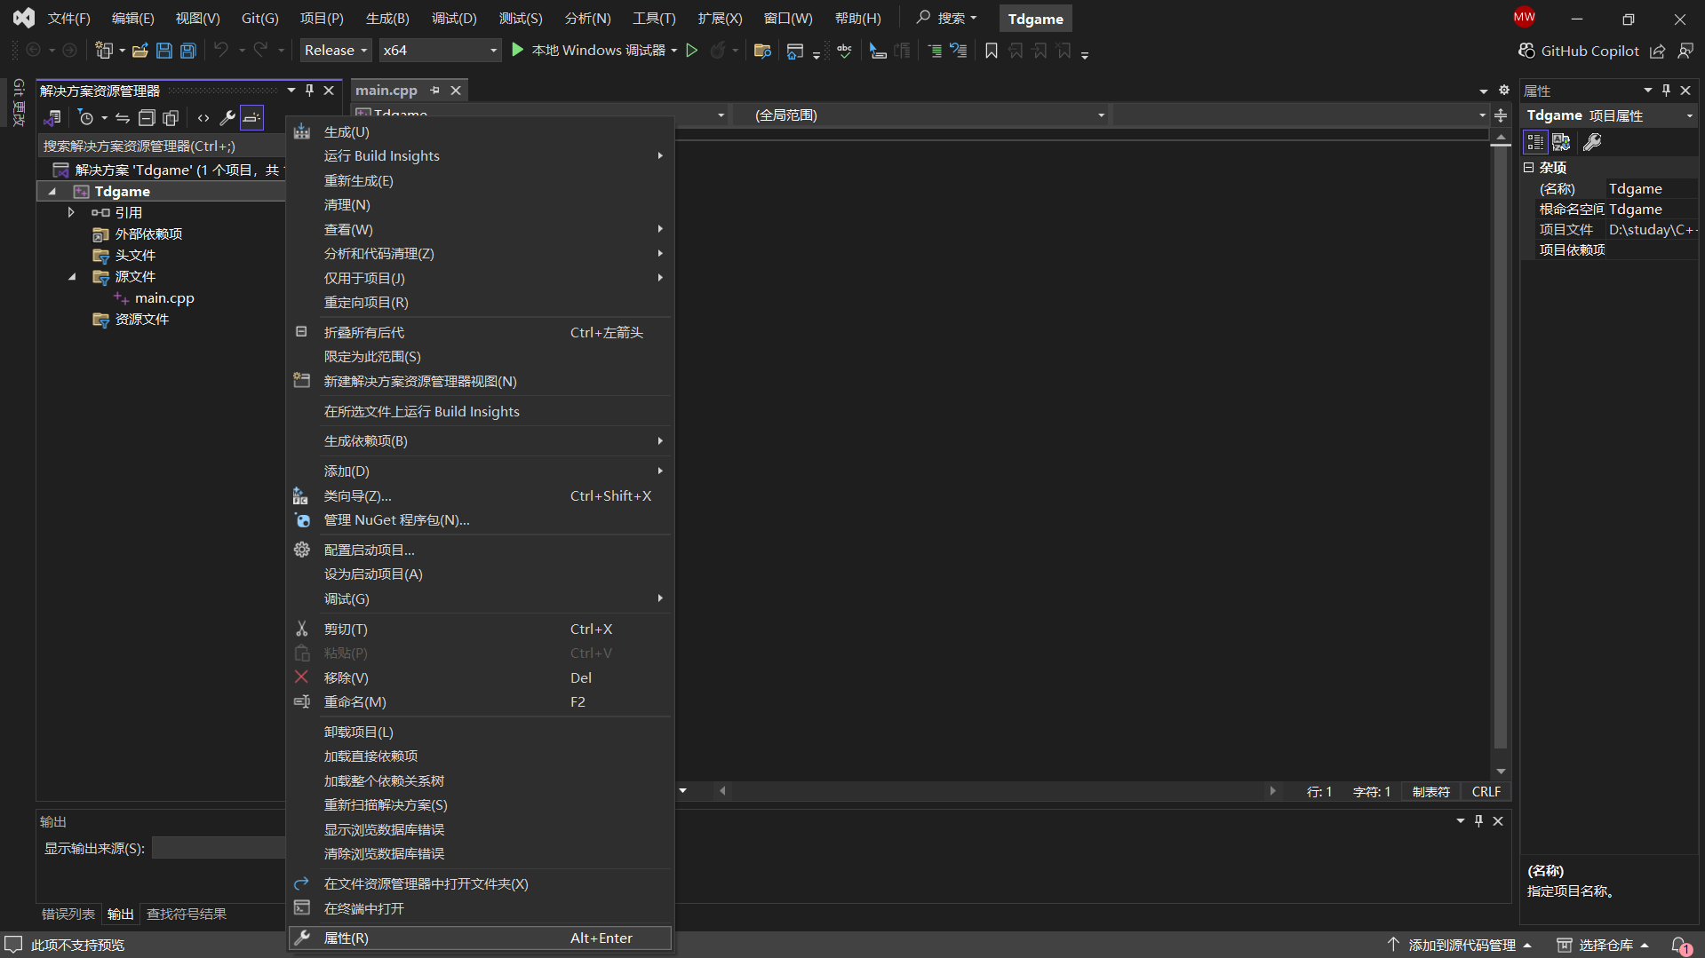Click the wrench Properties icon in Solution Explorer

(227, 118)
